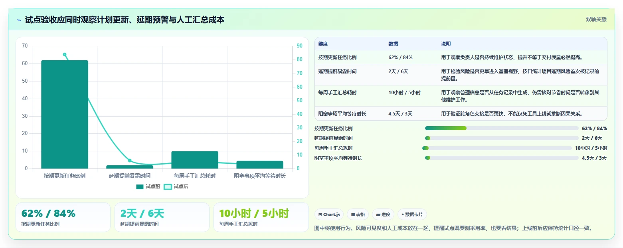
Task: Click the 62% / 84% value beside the progress bar
Action: [594, 129]
